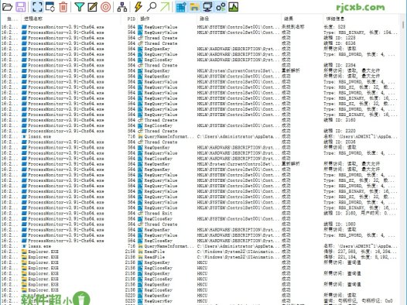The width and height of the screenshot is (407, 305).
Task: Toggle event capture with the brackets icon
Action: 37,7
